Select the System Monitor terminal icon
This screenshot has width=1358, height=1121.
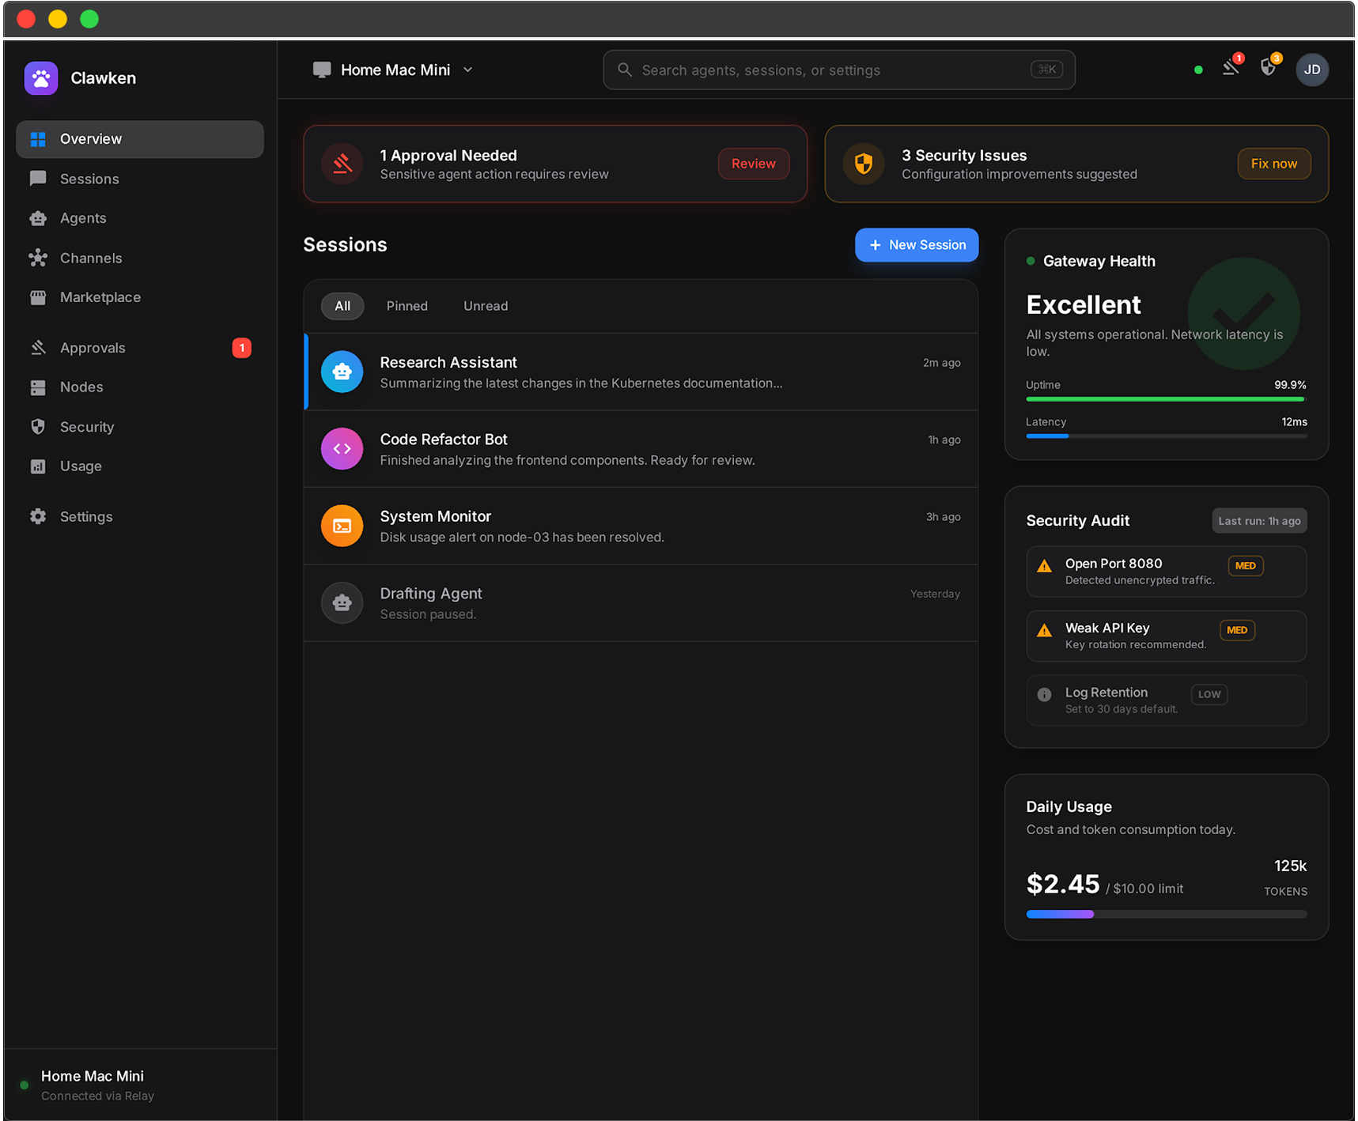coord(342,526)
